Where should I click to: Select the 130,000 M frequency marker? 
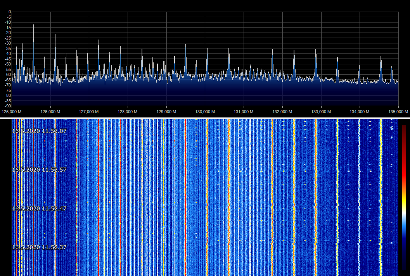(x=205, y=112)
